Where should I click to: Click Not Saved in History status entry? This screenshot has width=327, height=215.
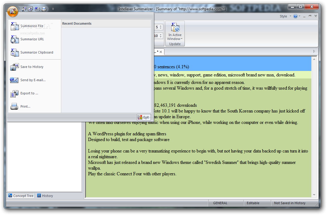coord(290,203)
